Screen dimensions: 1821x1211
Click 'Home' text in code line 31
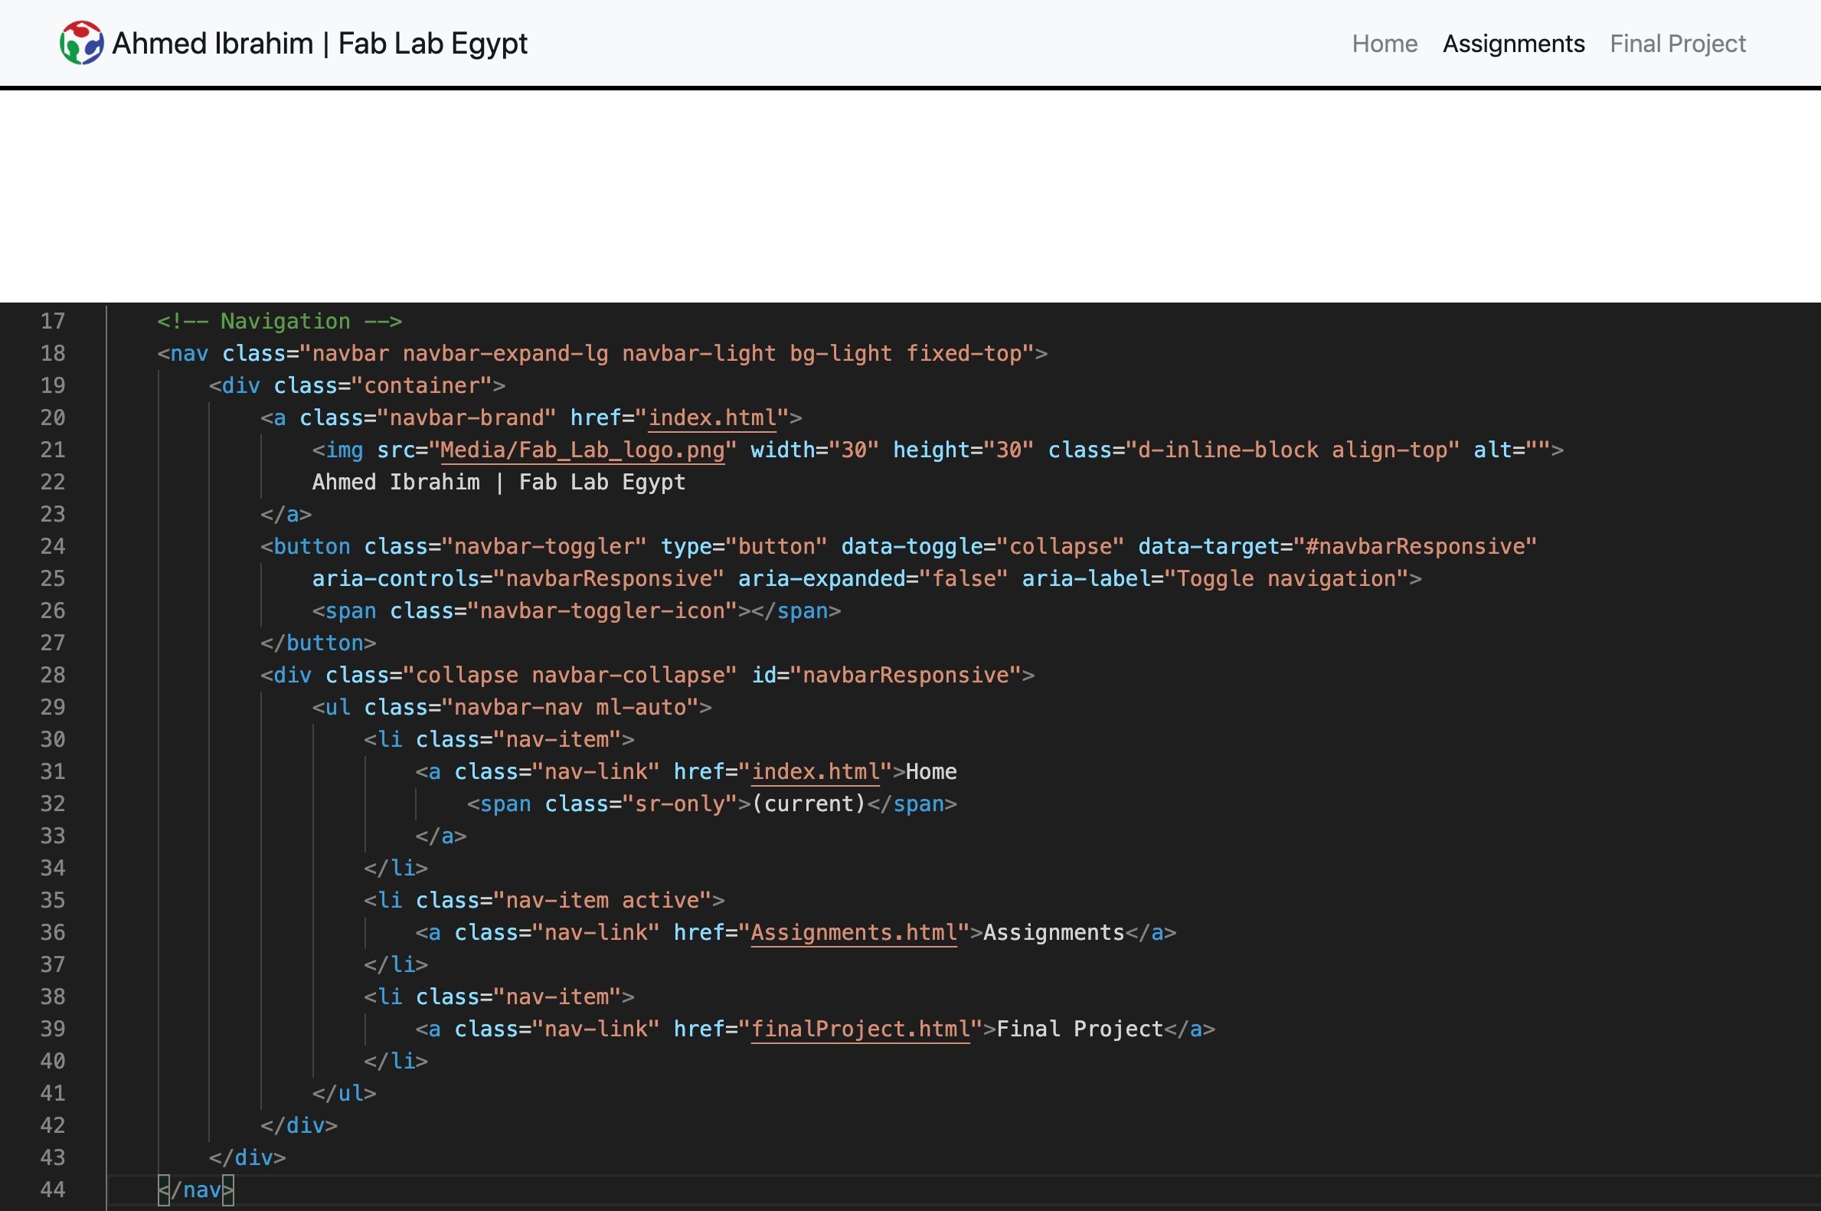click(931, 772)
